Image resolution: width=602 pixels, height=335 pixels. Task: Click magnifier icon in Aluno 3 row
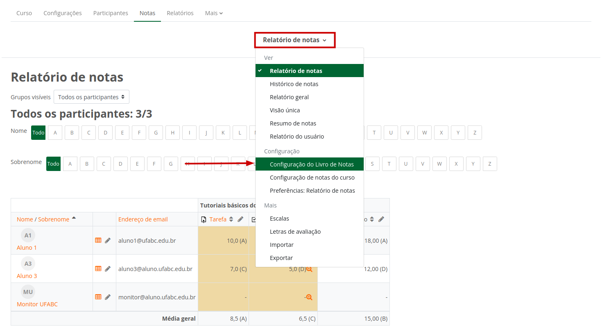coord(310,269)
